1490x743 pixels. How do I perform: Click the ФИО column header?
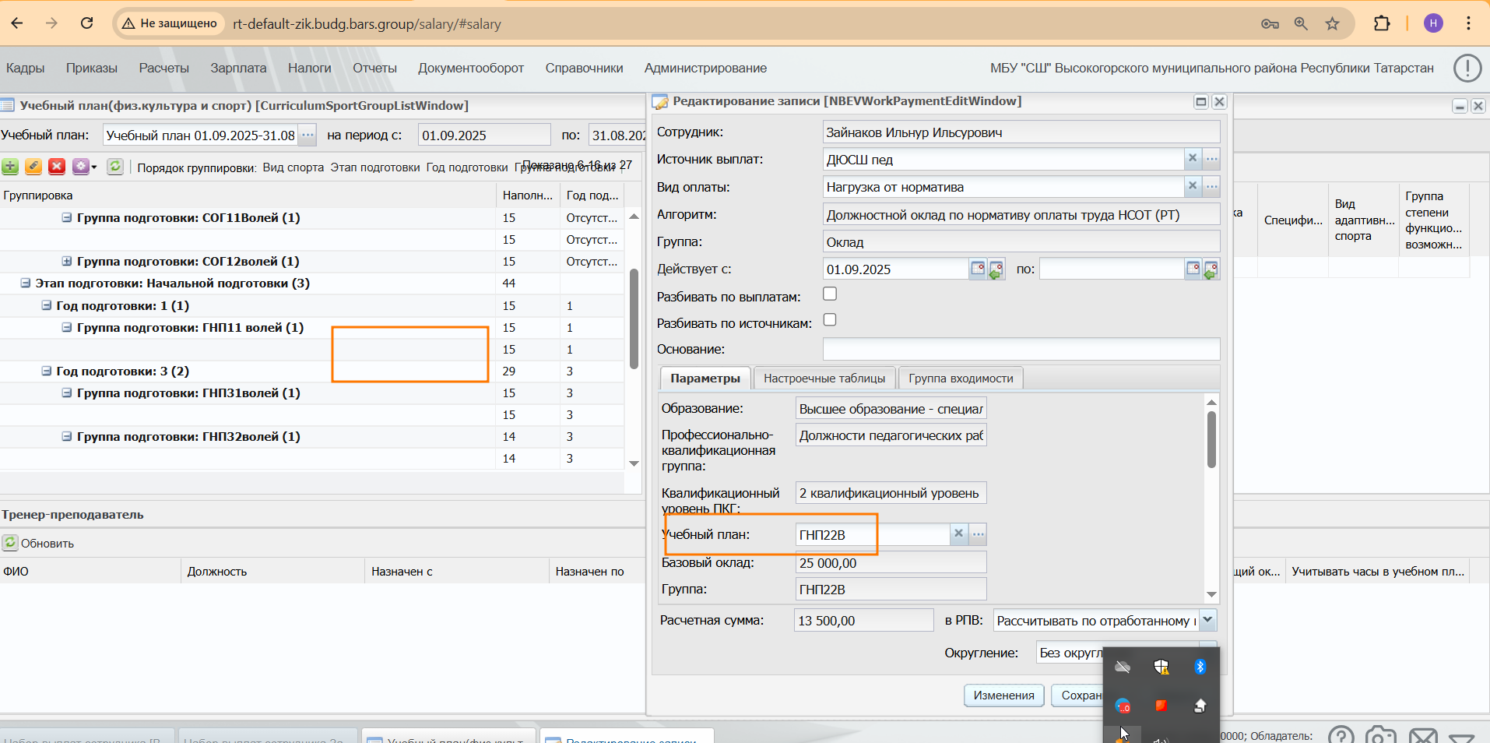point(90,572)
